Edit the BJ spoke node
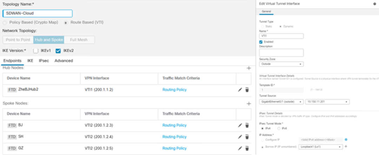 pyautogui.click(x=240, y=125)
